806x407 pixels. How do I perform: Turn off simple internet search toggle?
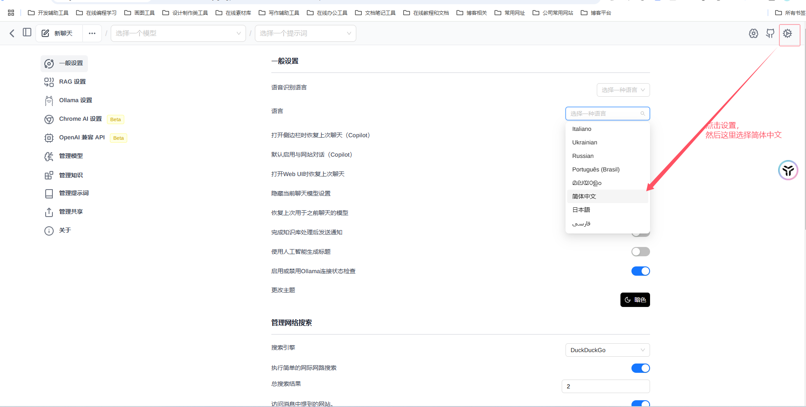click(640, 368)
